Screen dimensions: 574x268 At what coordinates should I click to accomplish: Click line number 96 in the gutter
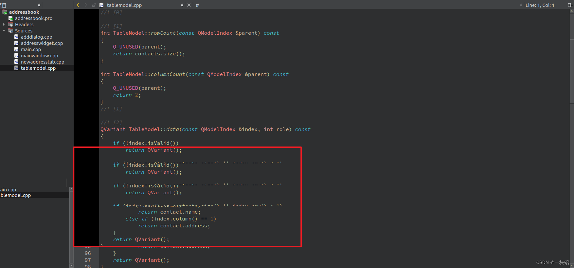tap(88, 253)
